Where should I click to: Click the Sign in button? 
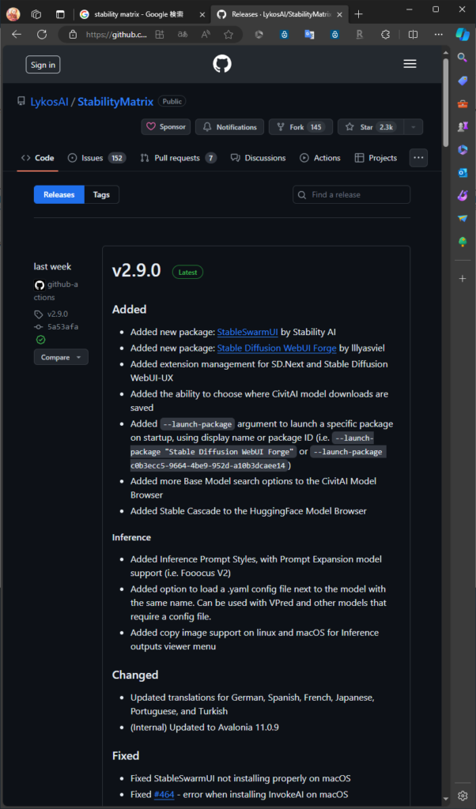click(x=43, y=65)
